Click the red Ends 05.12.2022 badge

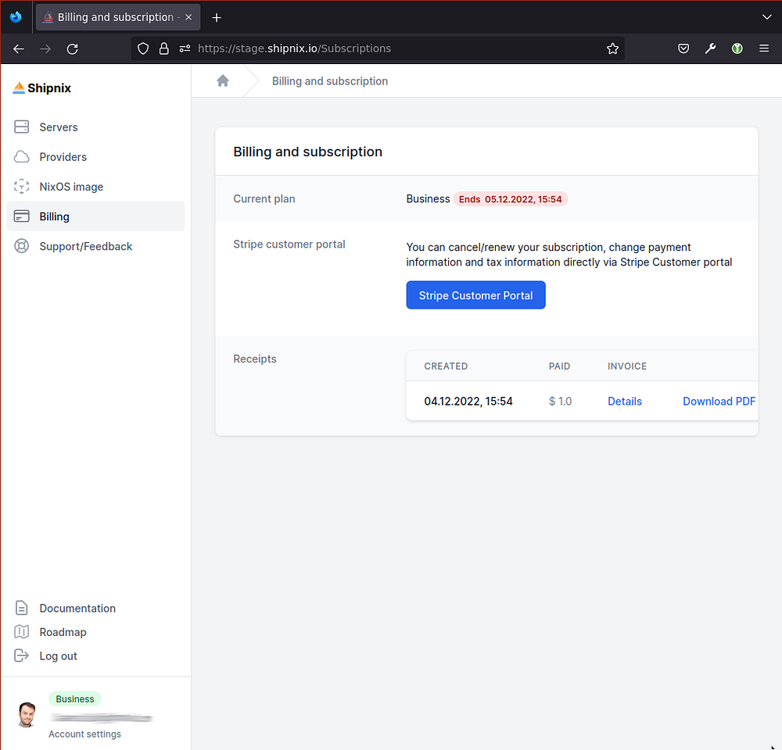coord(510,199)
